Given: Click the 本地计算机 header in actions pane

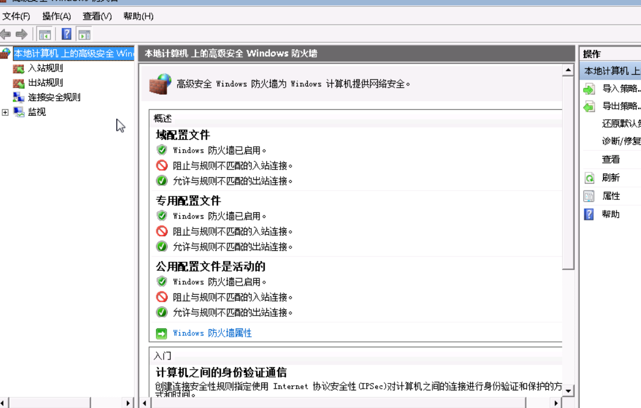Looking at the screenshot, I should click(x=611, y=71).
